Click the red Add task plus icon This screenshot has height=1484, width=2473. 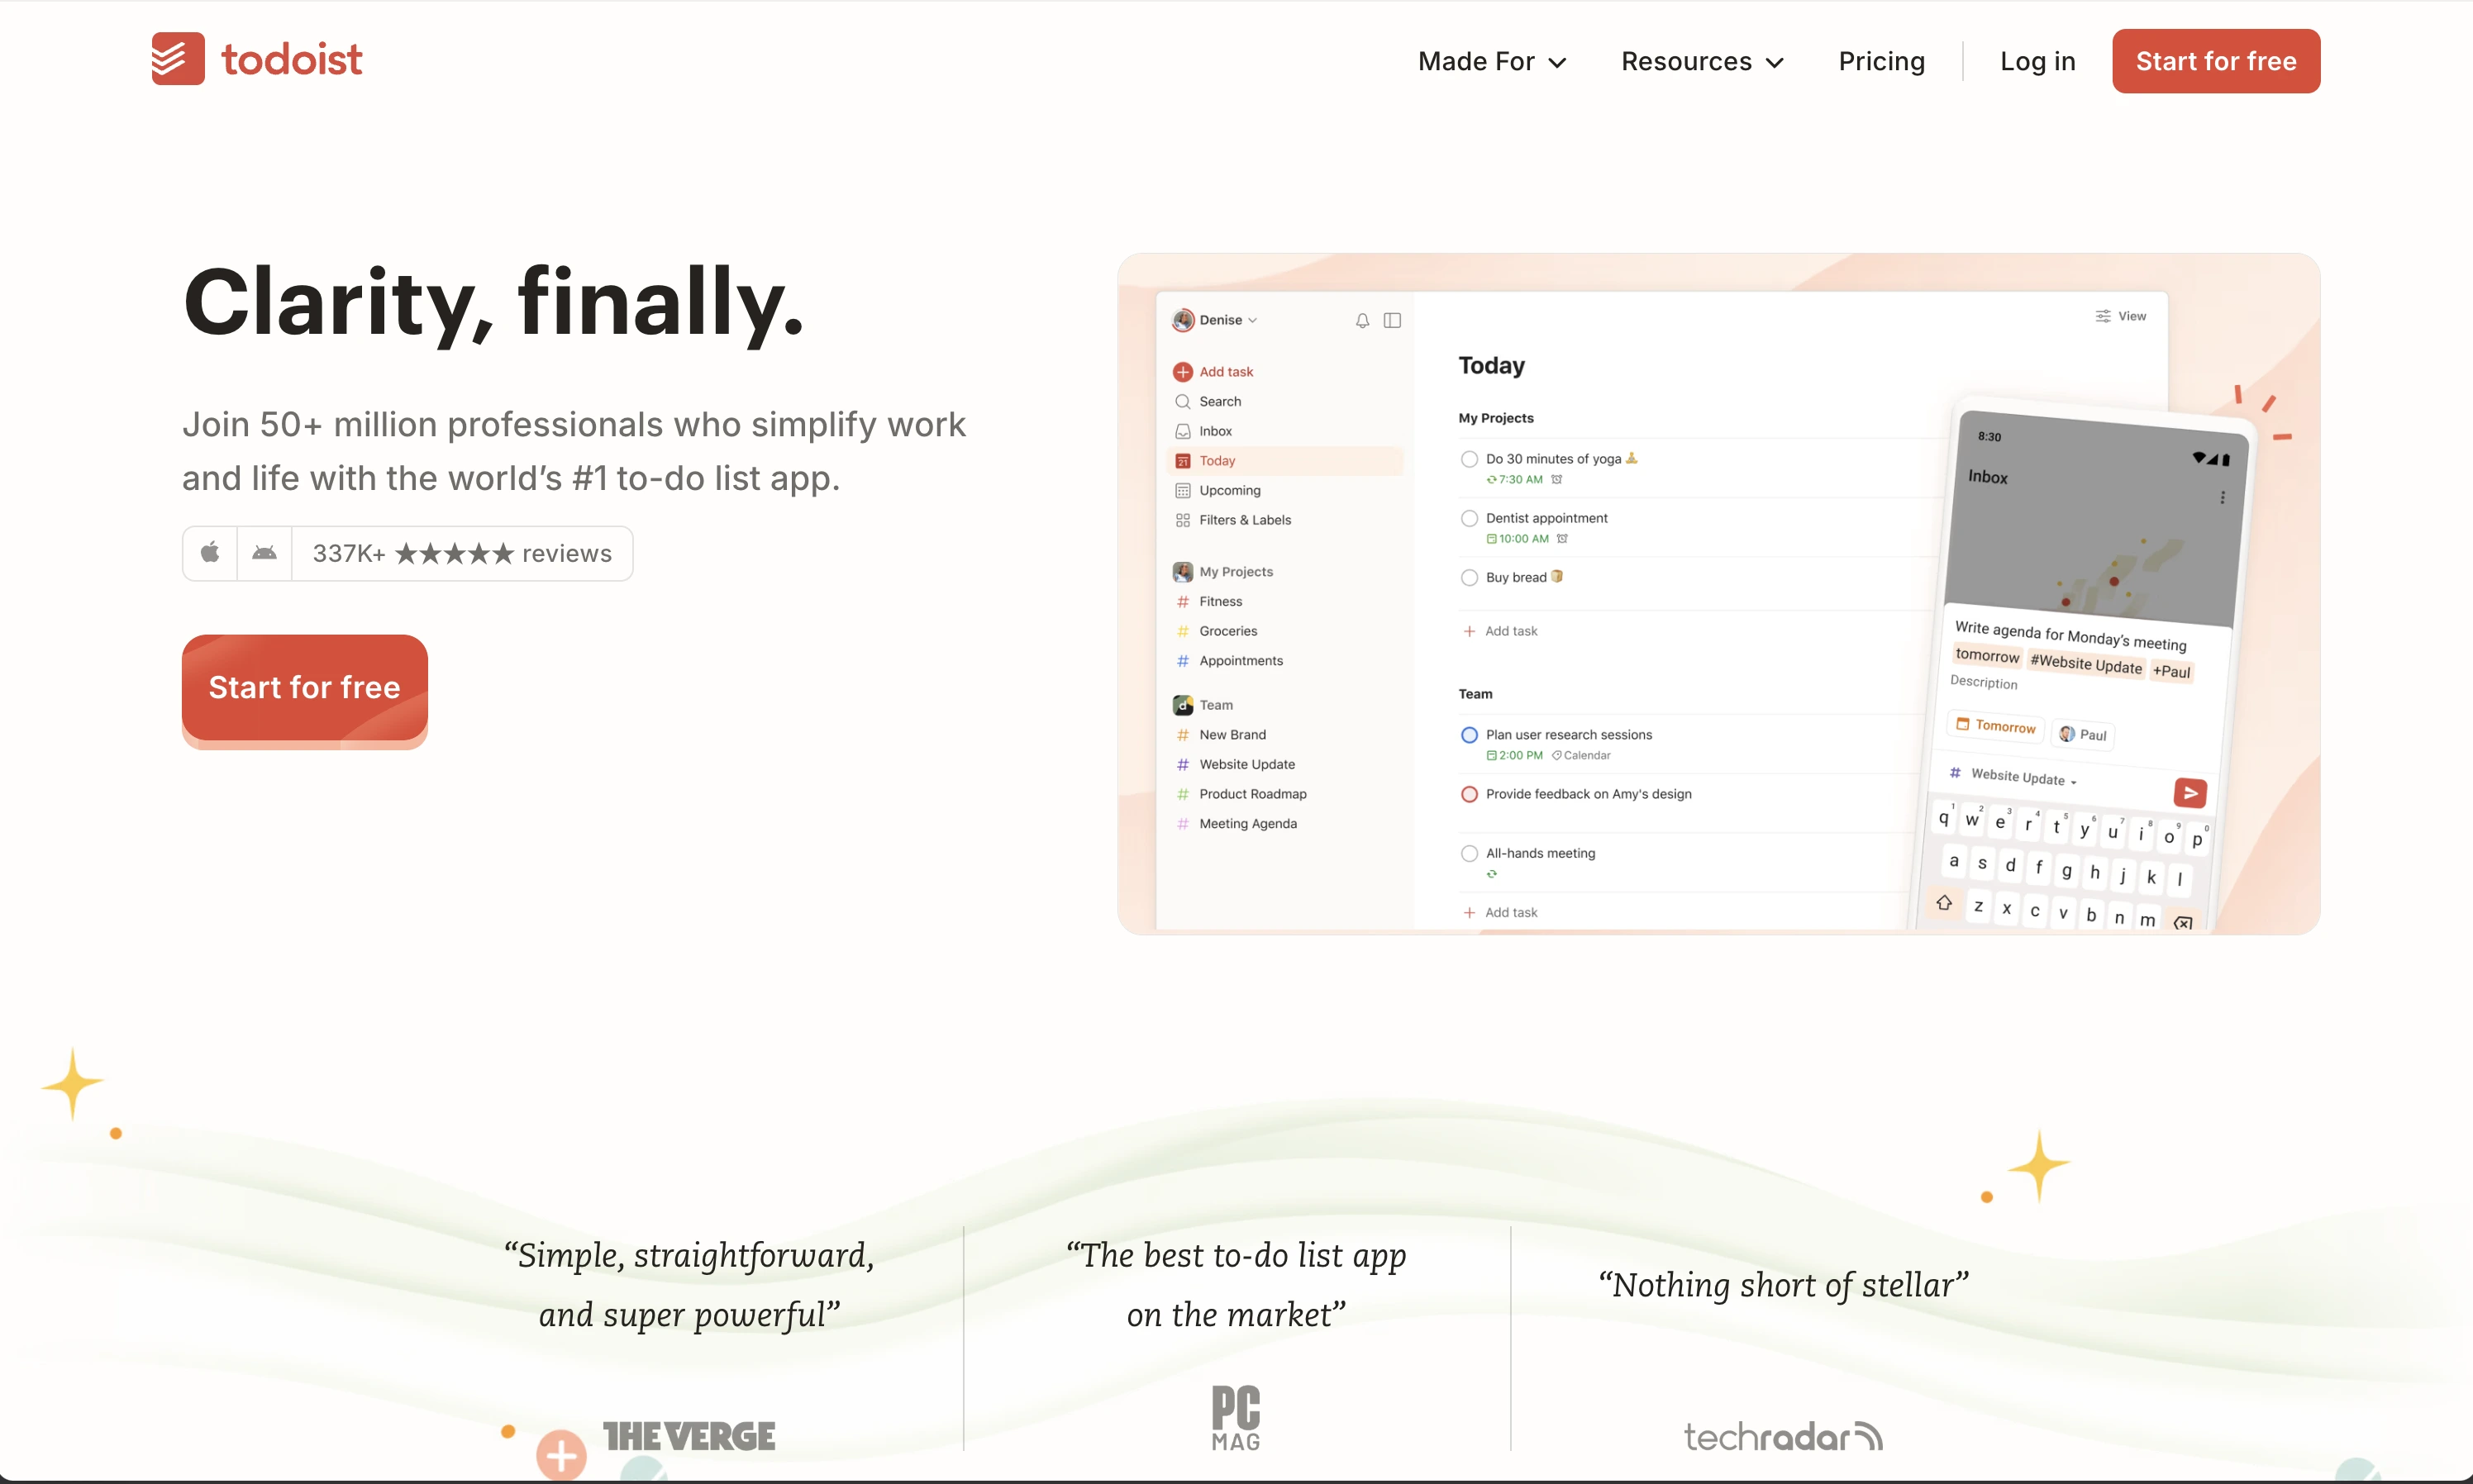1182,372
